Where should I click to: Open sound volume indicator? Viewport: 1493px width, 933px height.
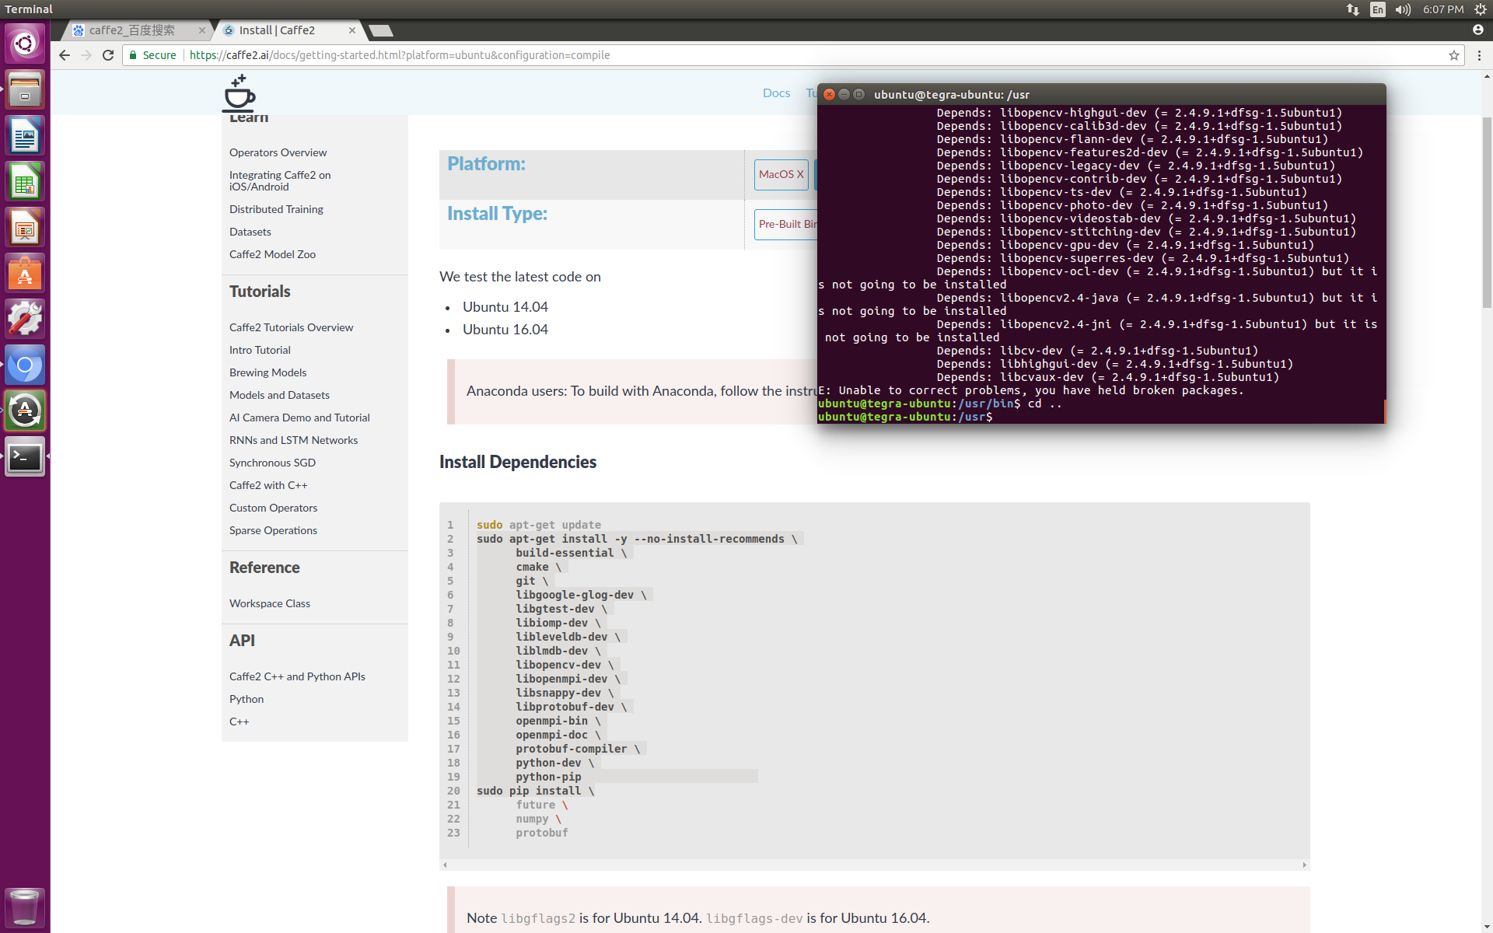[x=1403, y=9]
